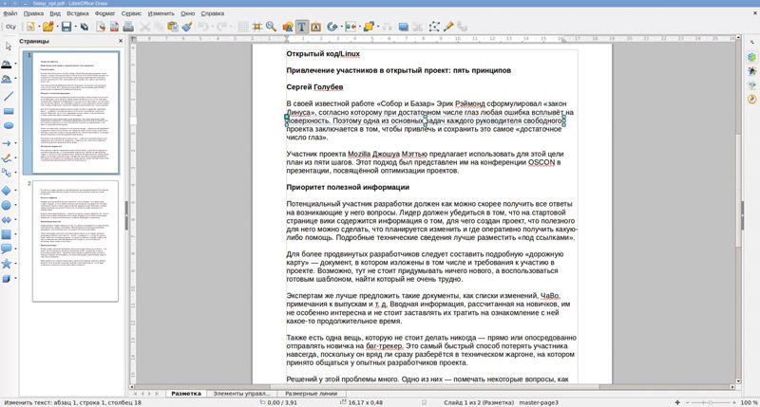Viewport: 760px width, 407px height.
Task: Expand the Rotate tool dropdown arrow
Action: pyautogui.click(x=341, y=28)
